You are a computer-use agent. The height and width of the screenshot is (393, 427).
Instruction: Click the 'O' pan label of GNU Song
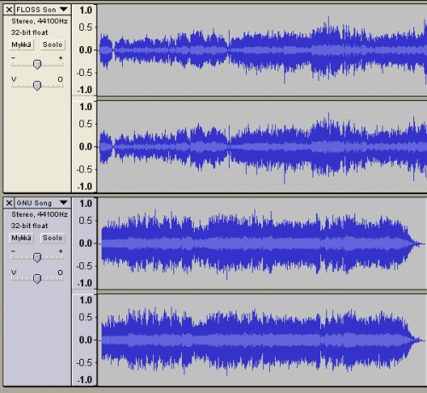(60, 273)
